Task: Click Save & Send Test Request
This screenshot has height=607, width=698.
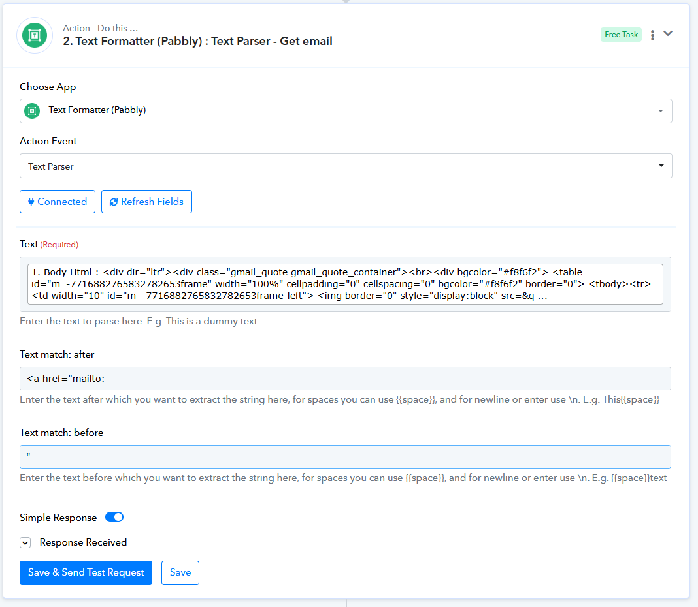Action: (x=86, y=573)
